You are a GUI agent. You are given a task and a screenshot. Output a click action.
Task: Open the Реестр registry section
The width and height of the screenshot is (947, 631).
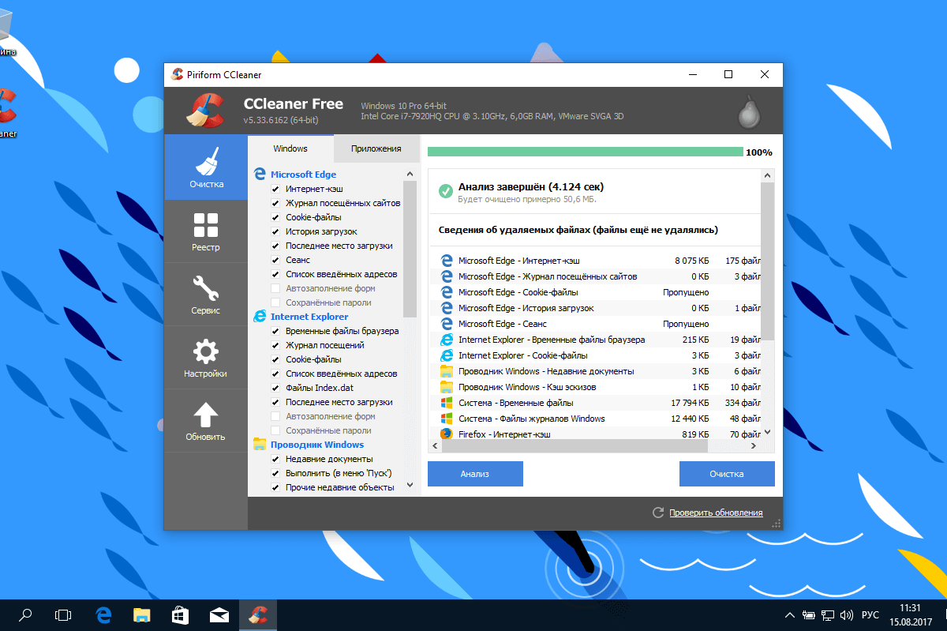click(205, 231)
